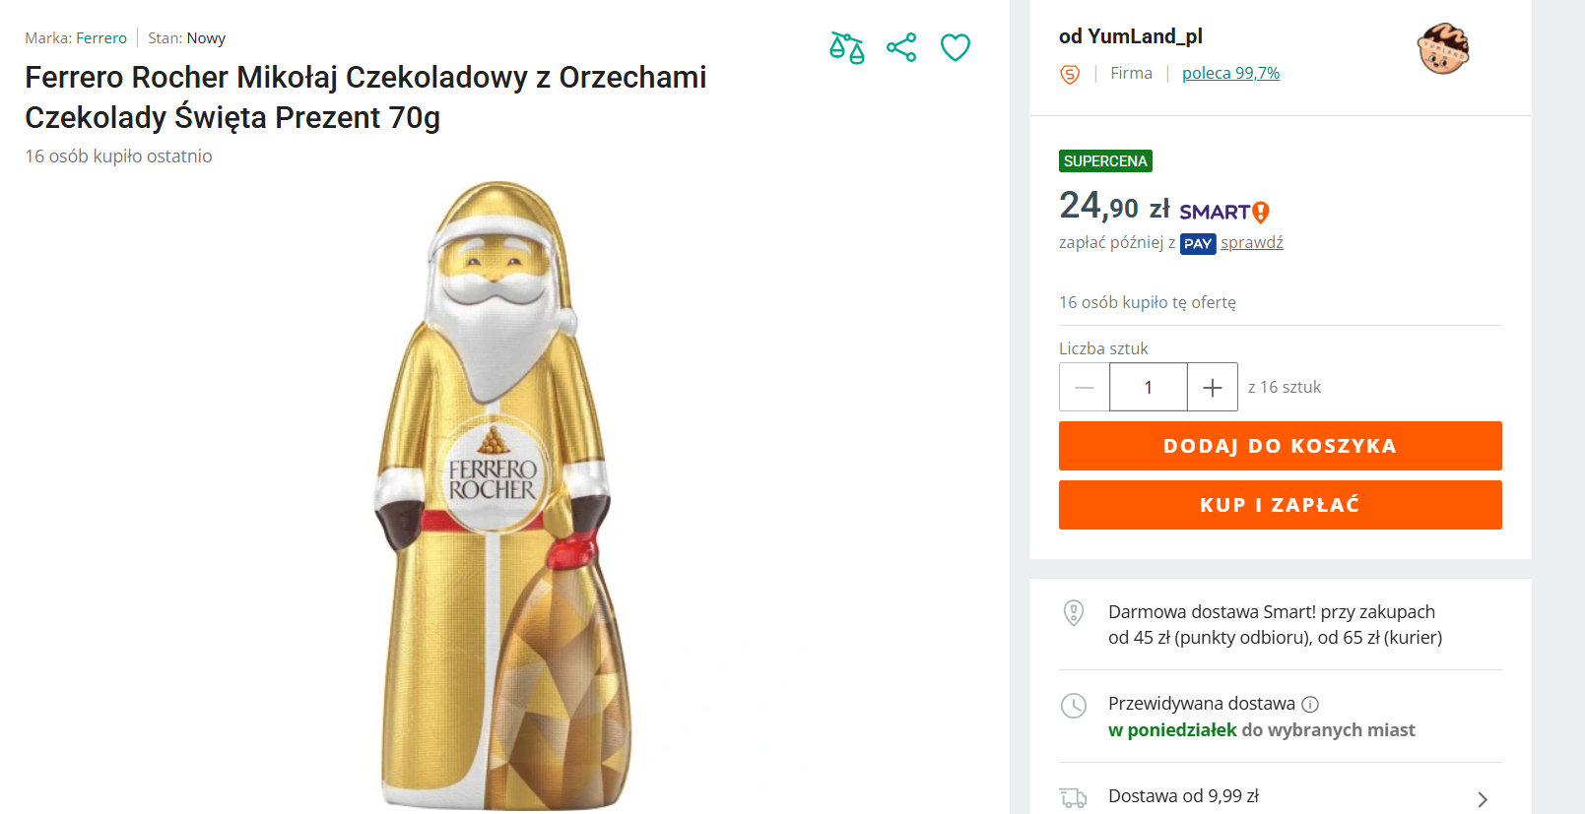1585x814 pixels.
Task: Expand the Dostawa od 9,99 zł chevron
Action: [x=1482, y=799]
